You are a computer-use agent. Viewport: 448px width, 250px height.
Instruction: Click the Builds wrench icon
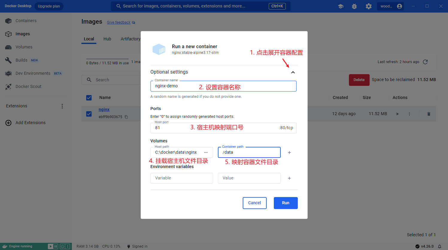(x=8, y=60)
